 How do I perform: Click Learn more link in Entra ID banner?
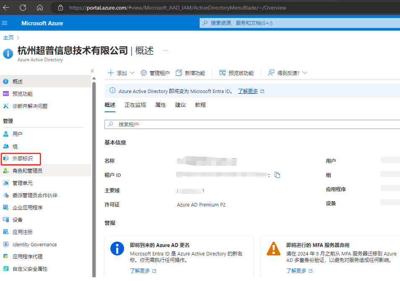(248, 91)
